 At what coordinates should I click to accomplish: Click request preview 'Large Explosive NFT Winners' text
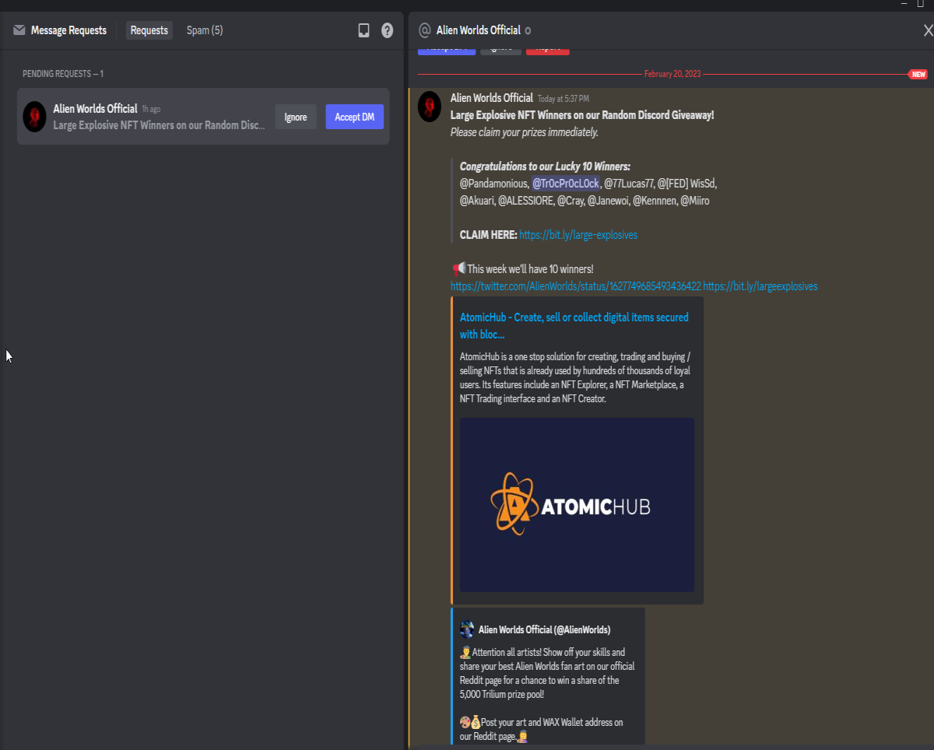pos(160,125)
